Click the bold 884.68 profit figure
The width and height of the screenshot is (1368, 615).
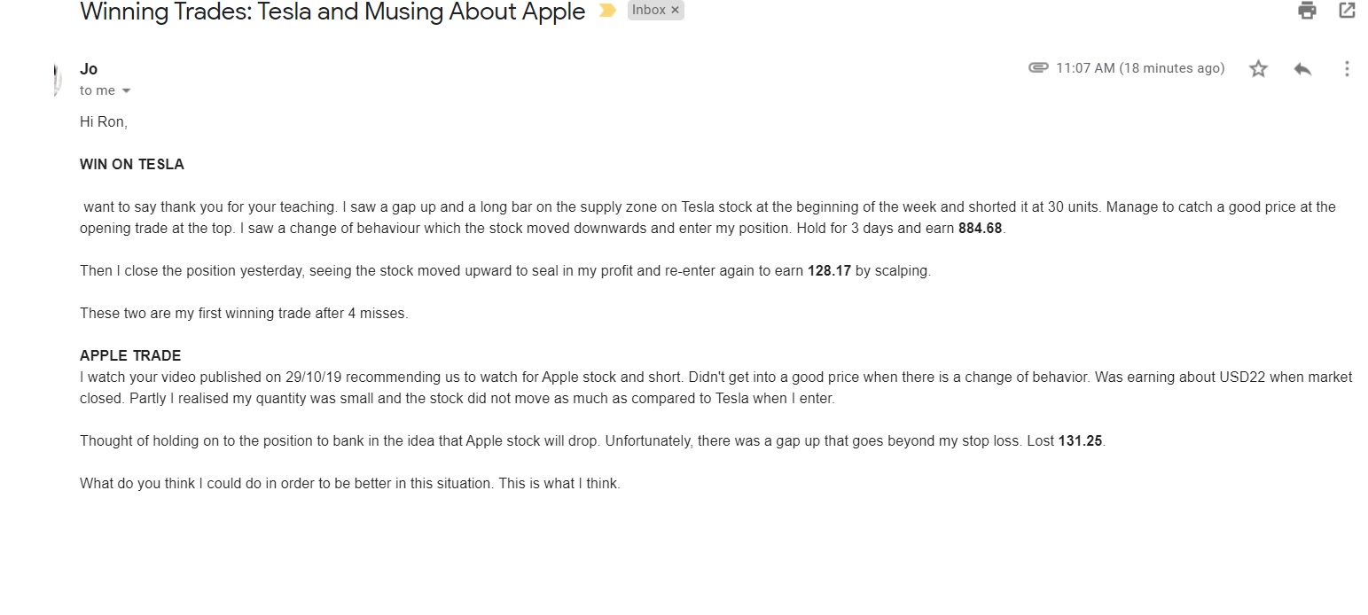tap(981, 229)
